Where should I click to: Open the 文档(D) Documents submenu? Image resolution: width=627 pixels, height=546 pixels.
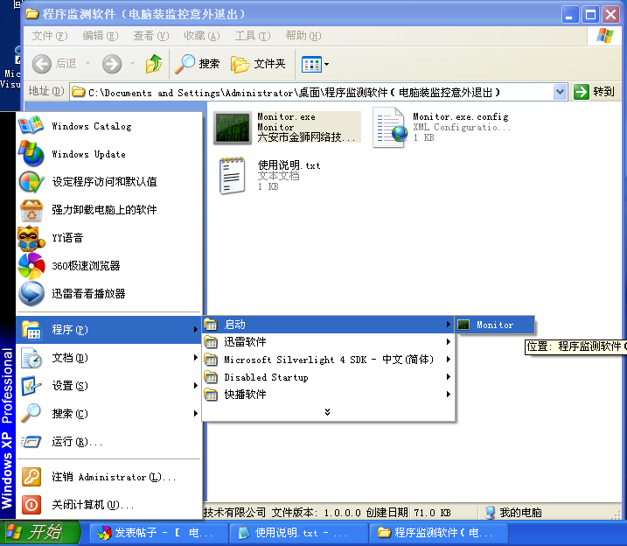point(108,358)
